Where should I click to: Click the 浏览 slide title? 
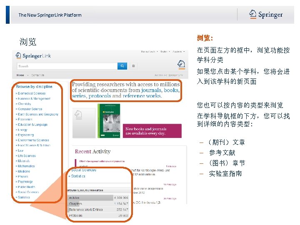(x=28, y=42)
